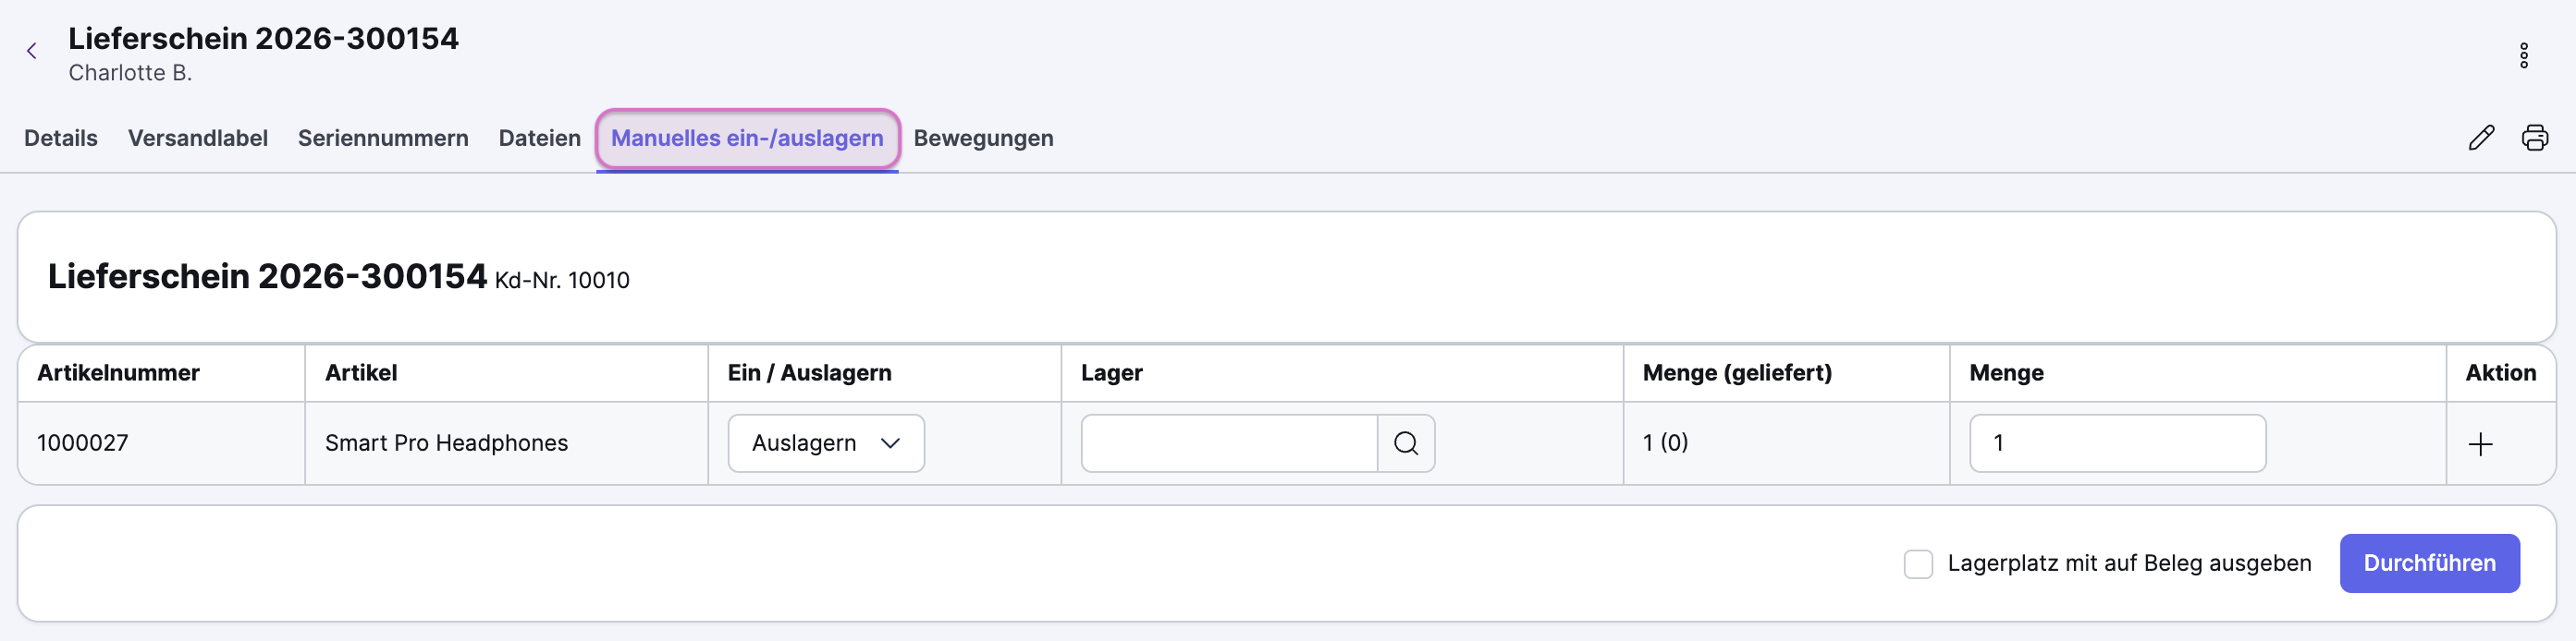Image resolution: width=2576 pixels, height=641 pixels.
Task: Click the magnifier icon in the Lager field
Action: (x=1405, y=443)
